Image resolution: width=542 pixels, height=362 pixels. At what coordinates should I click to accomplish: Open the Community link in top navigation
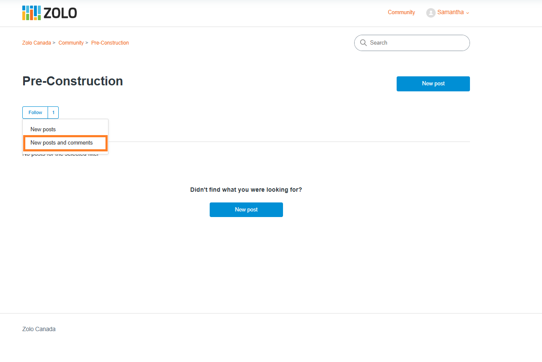(401, 12)
